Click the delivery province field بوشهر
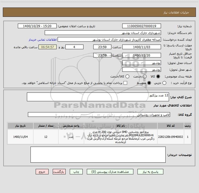199x193 pixels. [142, 63]
